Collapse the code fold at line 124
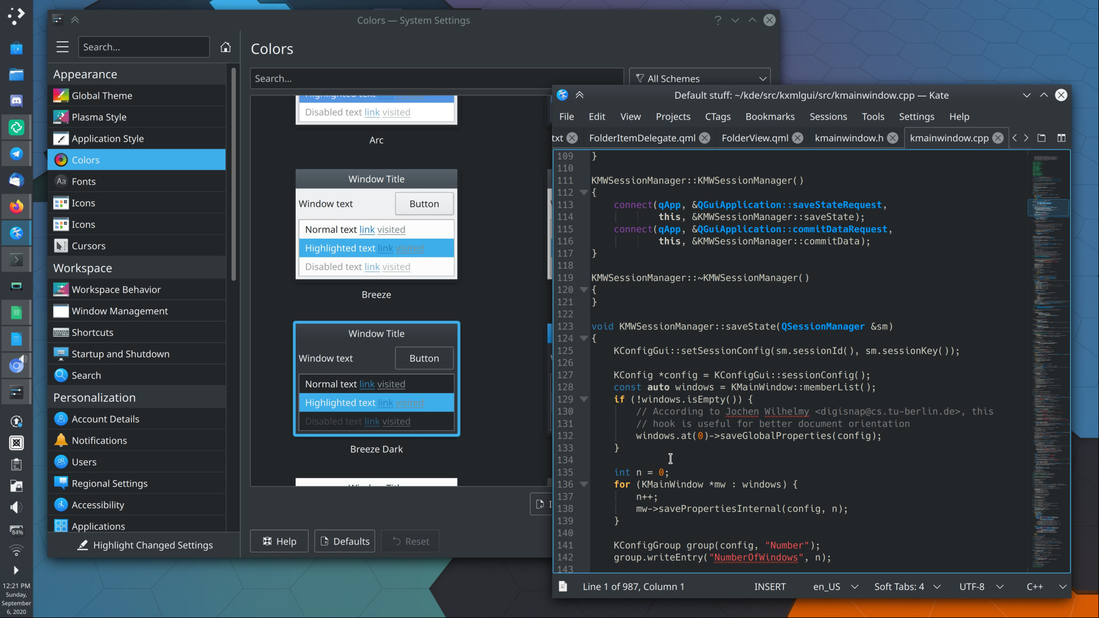 click(x=583, y=339)
